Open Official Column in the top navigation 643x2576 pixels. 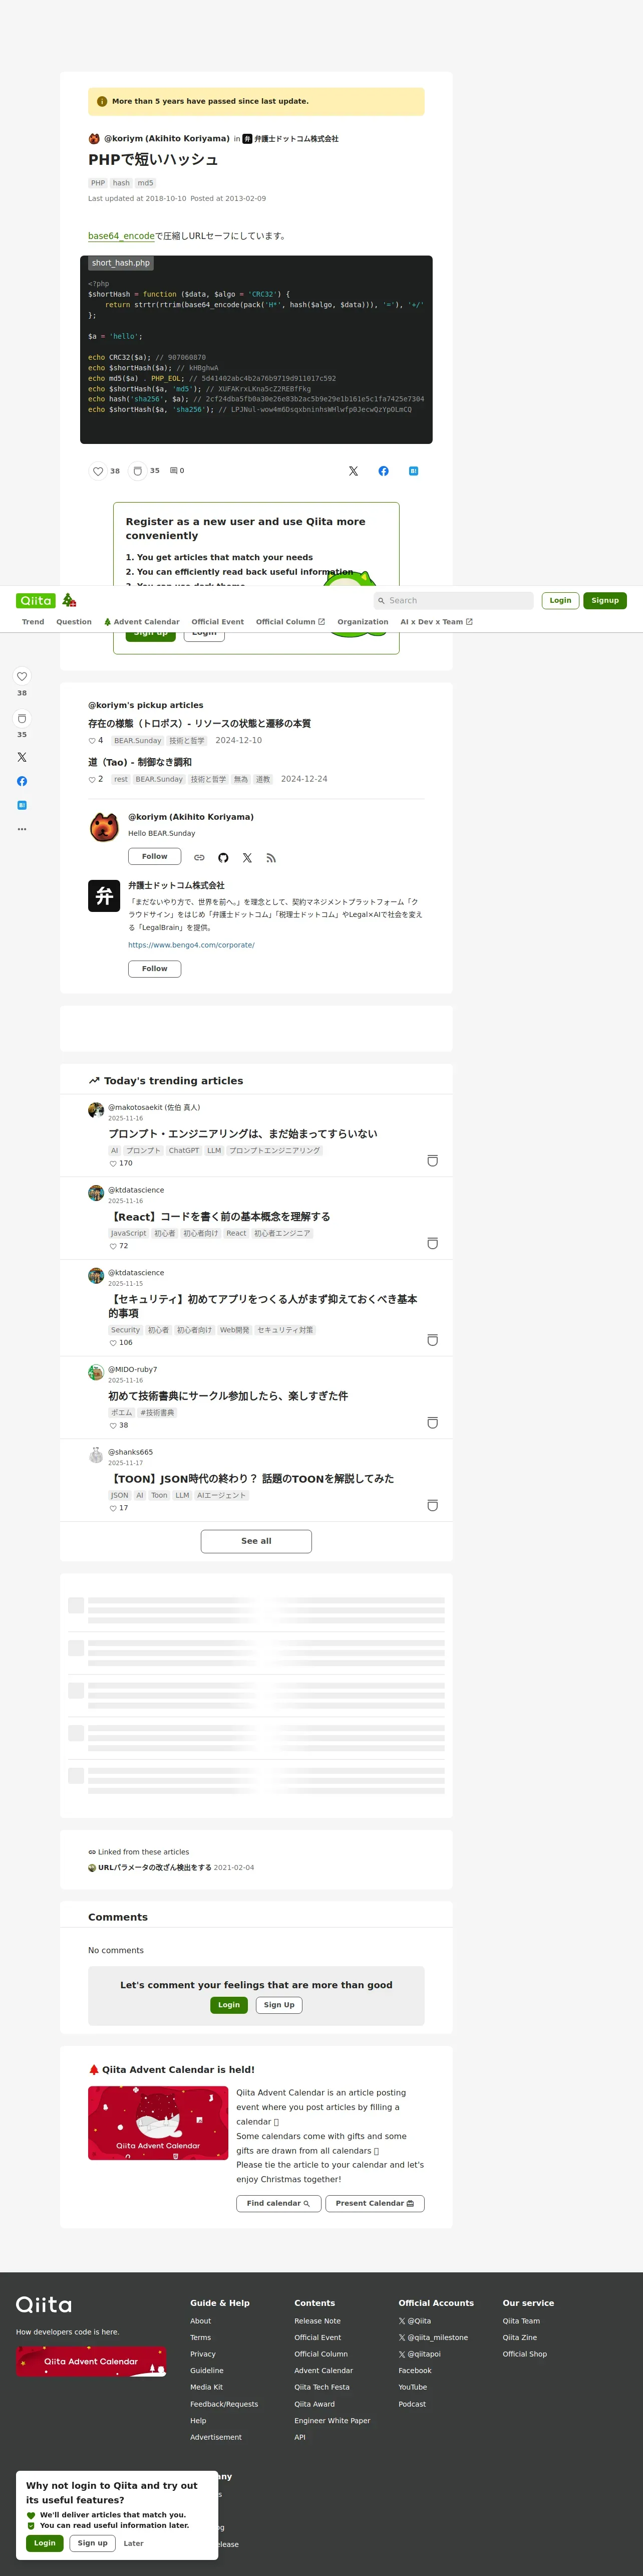290,622
